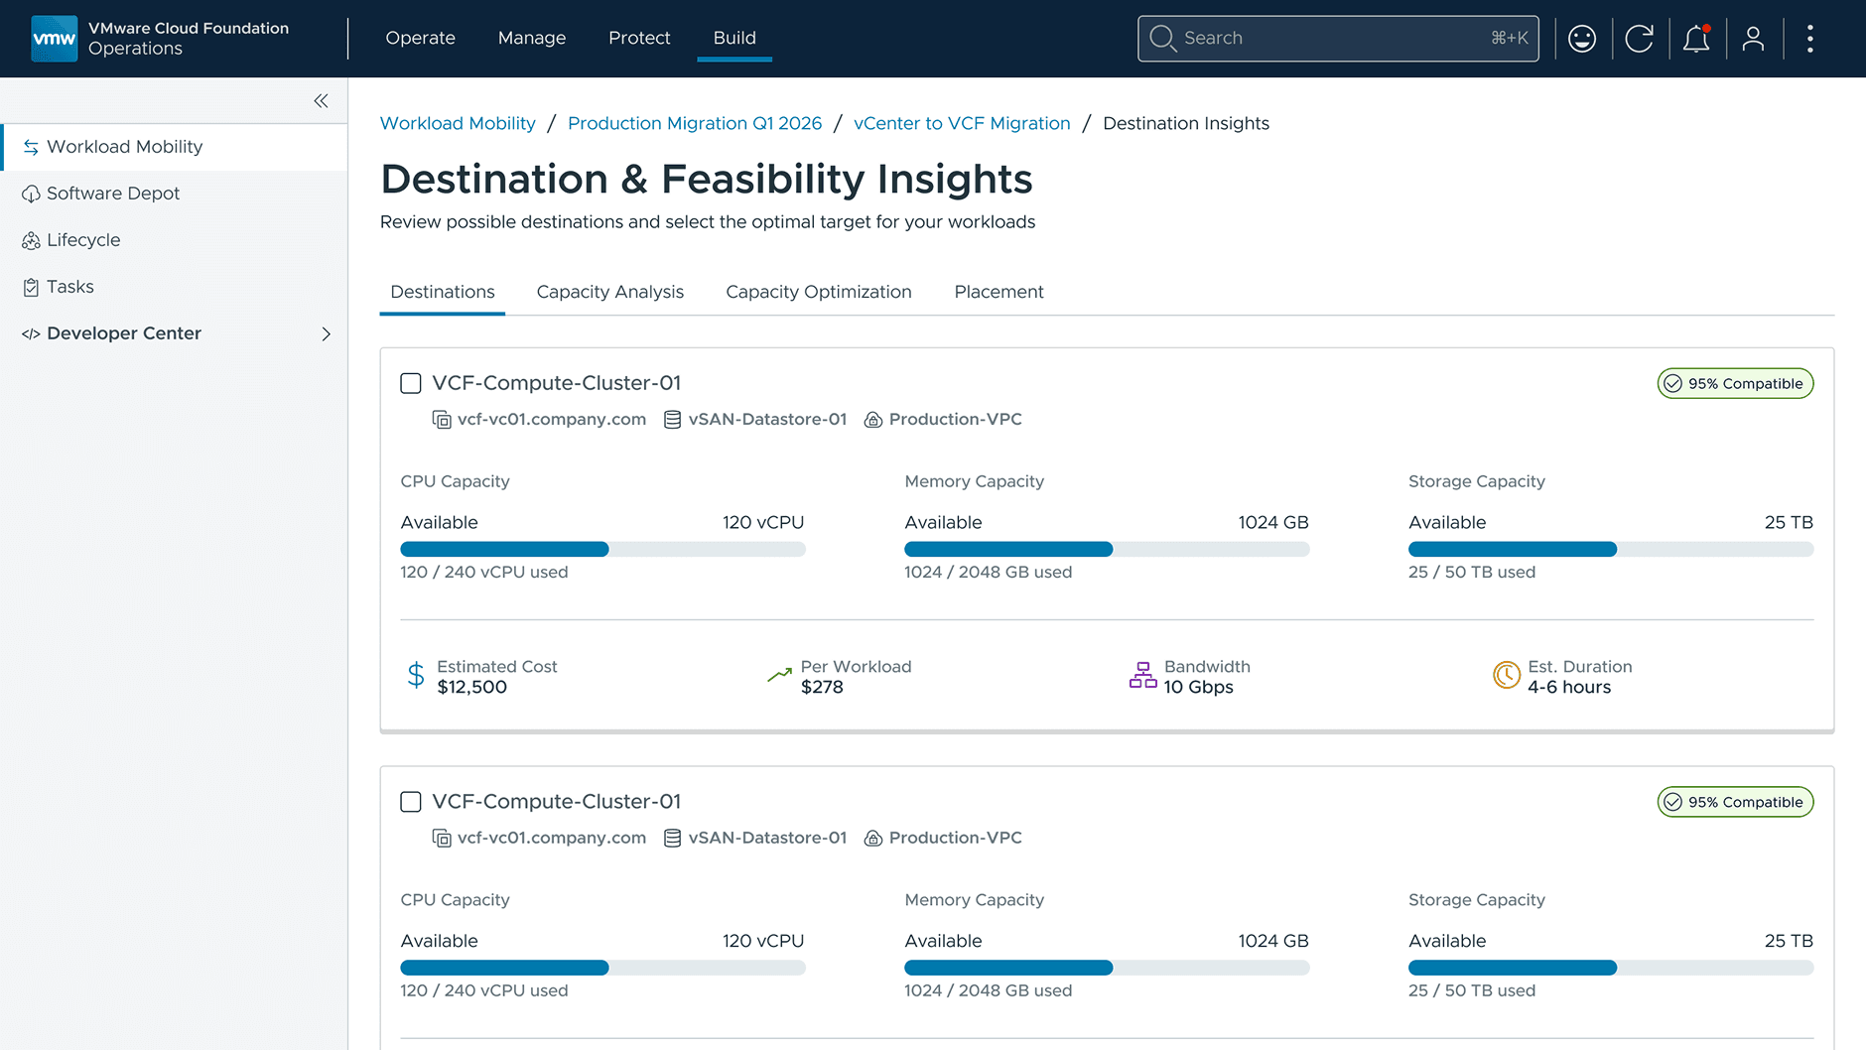Open Software Depot in sidebar

point(174,194)
